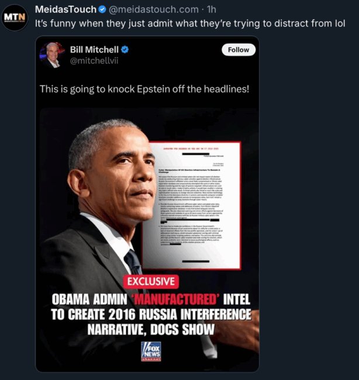
Task: Click 'NARRATIVE, DOCS SHOW' headline line
Action: pyautogui.click(x=151, y=330)
